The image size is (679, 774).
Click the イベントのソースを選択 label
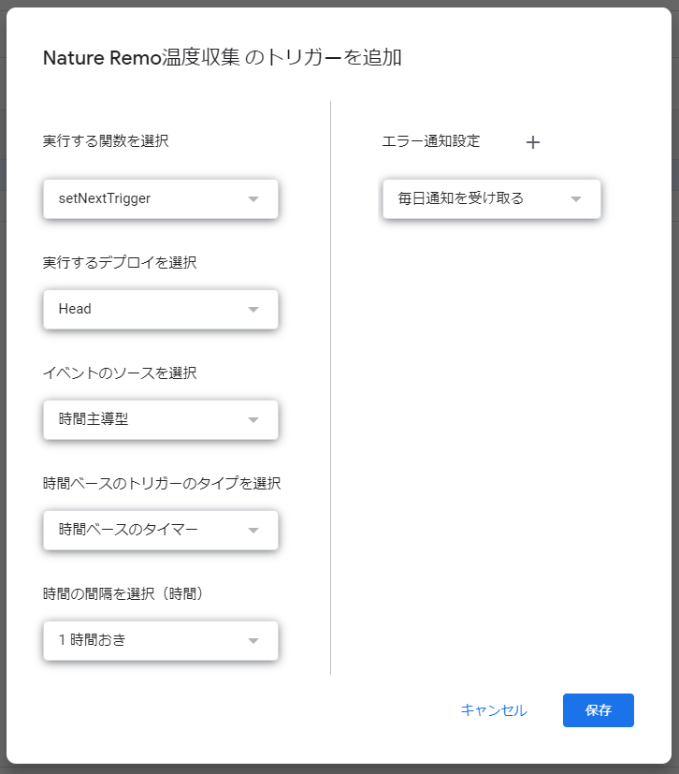pyautogui.click(x=120, y=372)
